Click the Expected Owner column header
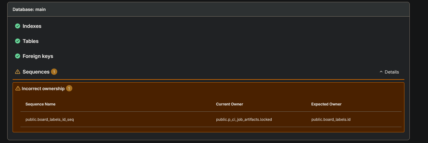428x143 pixels. click(326, 104)
